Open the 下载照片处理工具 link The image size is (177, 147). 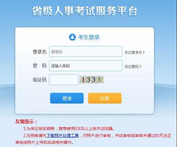[x=63, y=135]
